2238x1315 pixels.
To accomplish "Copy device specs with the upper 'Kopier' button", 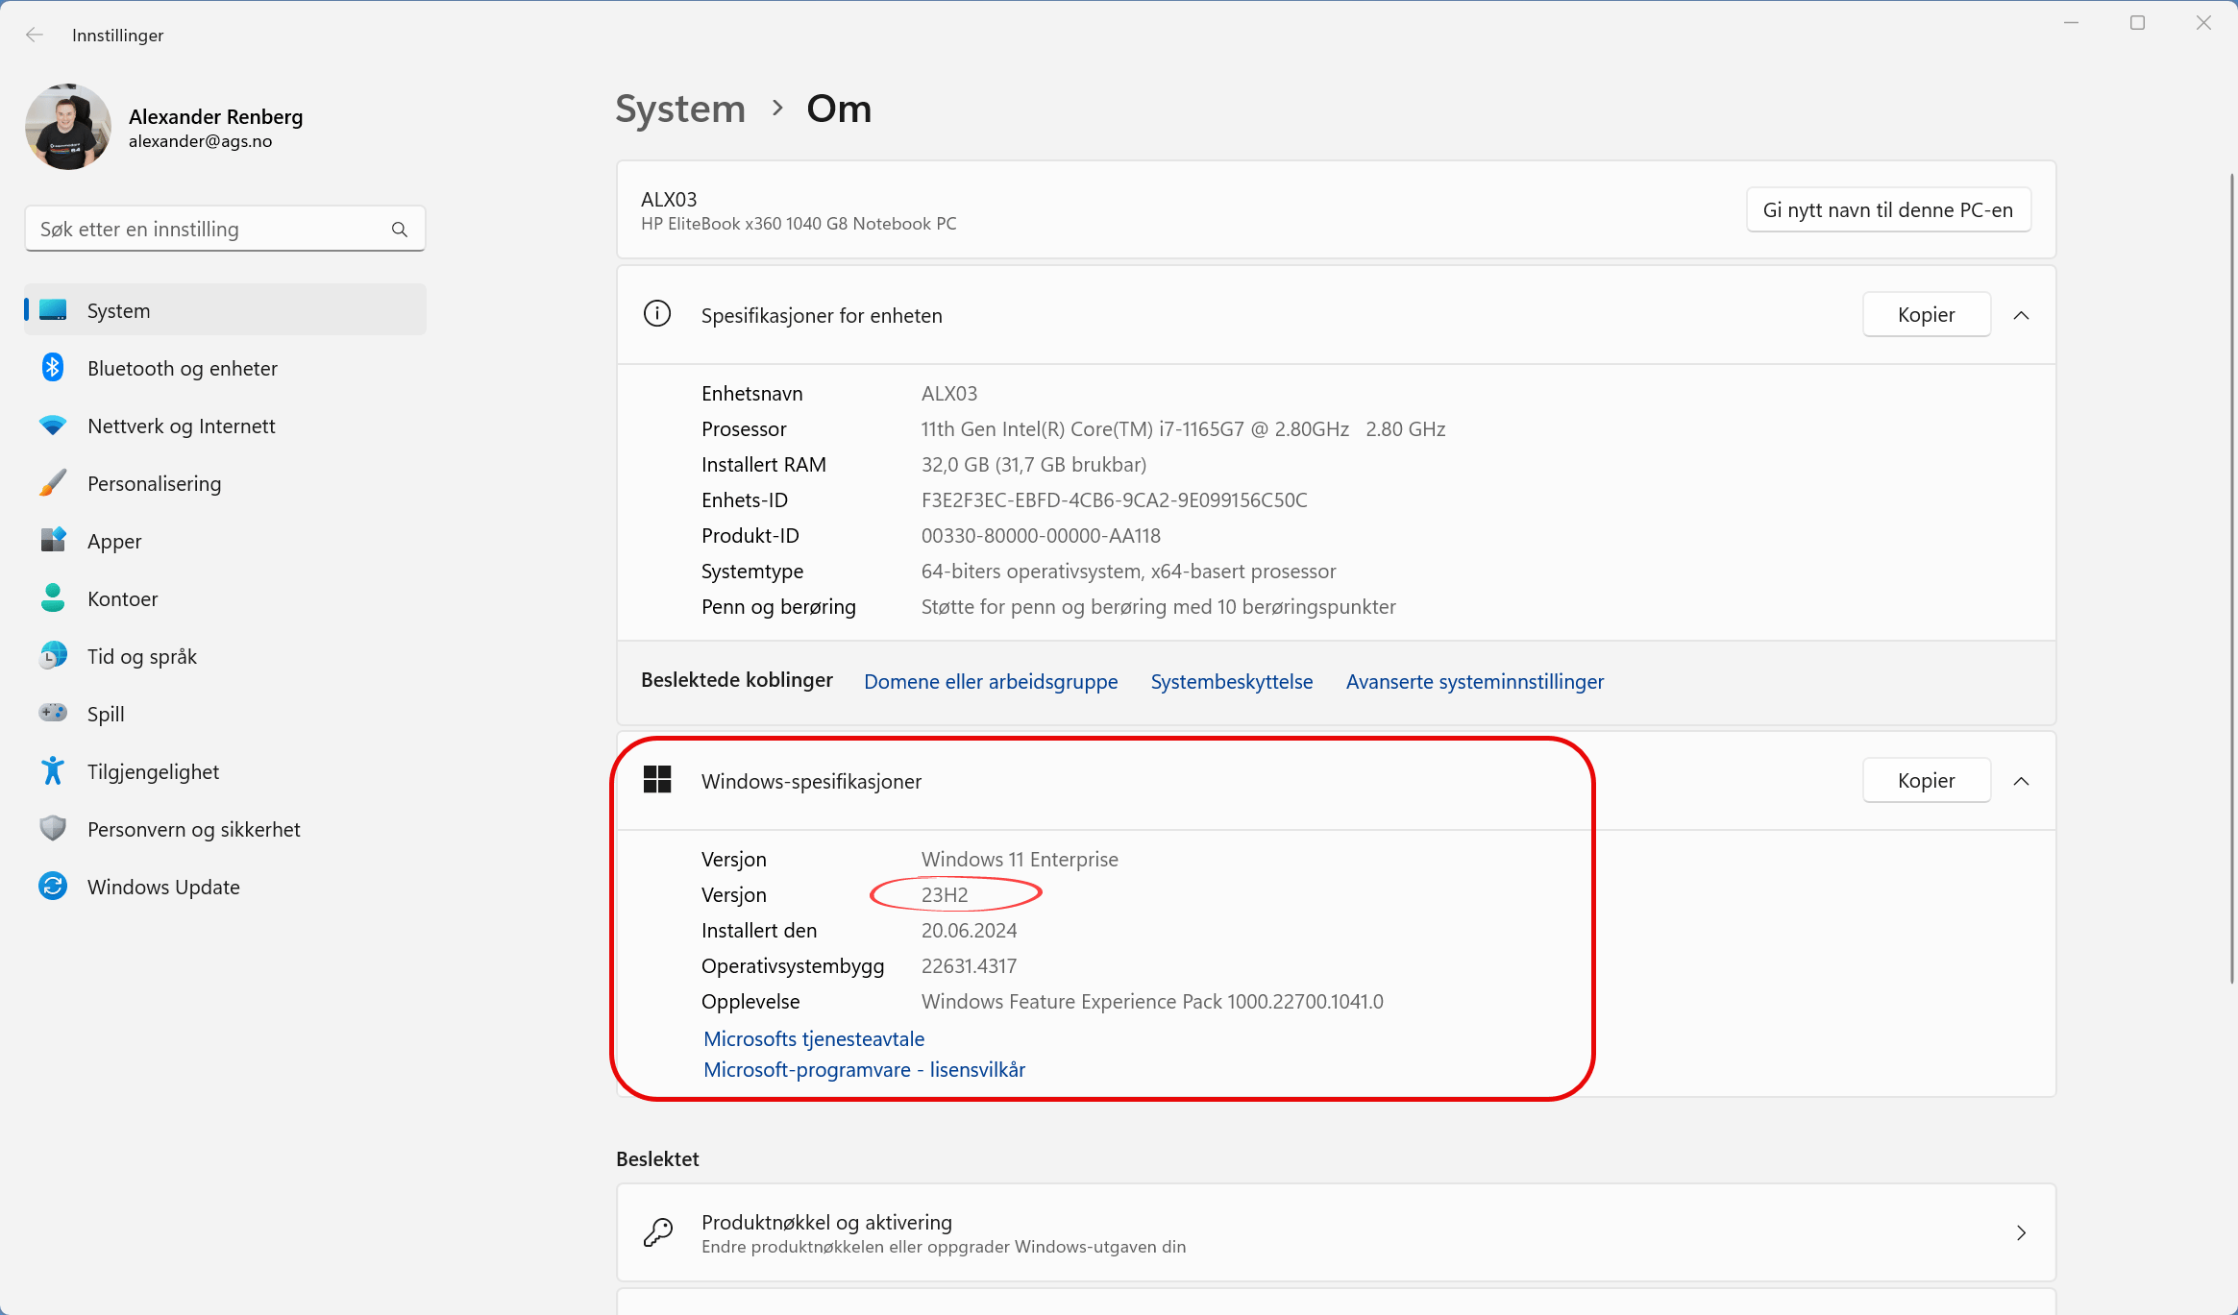I will 1926,315.
